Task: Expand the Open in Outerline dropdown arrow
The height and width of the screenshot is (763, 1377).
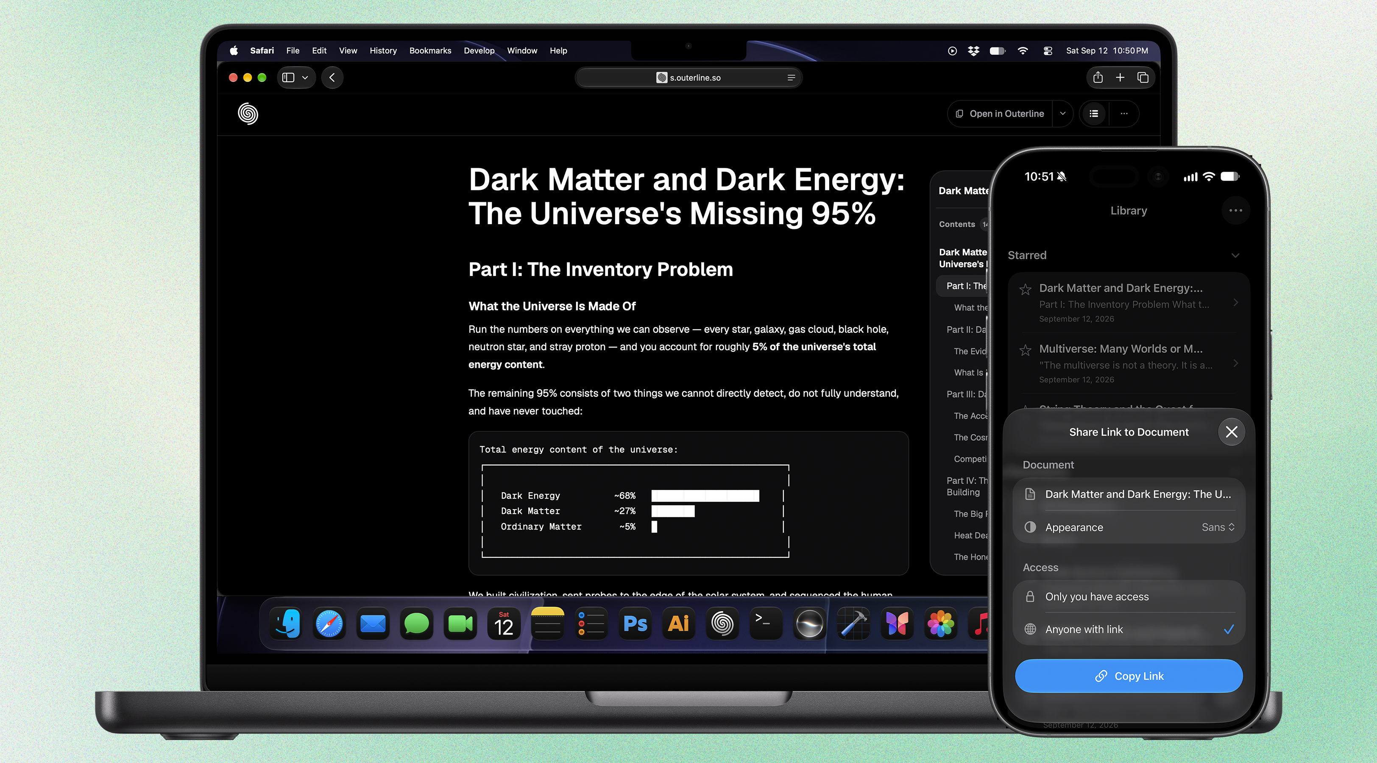Action: 1063,113
